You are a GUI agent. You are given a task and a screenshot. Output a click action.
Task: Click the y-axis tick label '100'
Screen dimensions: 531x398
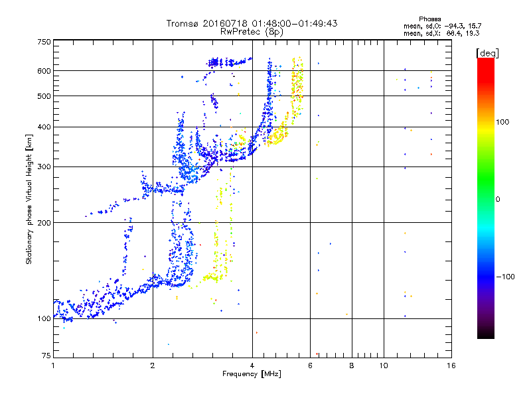click(44, 318)
